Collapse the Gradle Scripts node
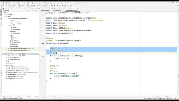 pyautogui.click(x=3, y=65)
